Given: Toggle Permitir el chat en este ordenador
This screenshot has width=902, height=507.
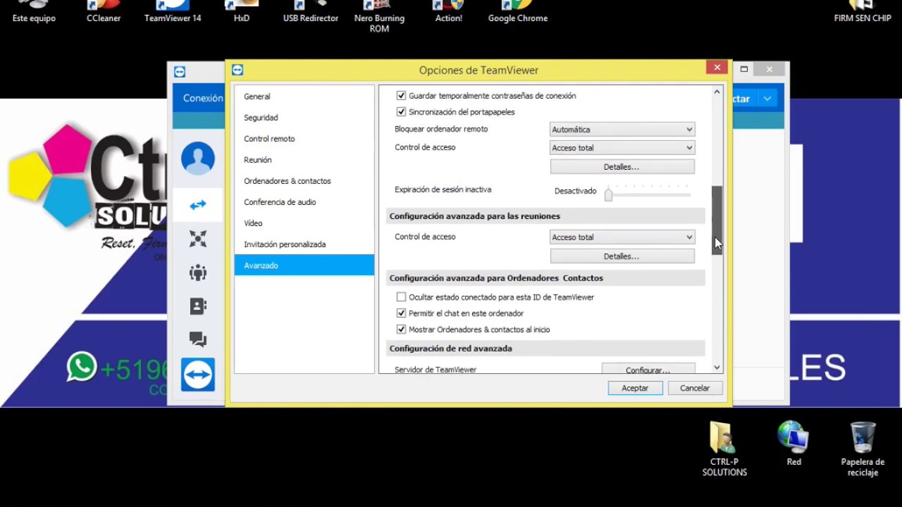Looking at the screenshot, I should [x=402, y=313].
